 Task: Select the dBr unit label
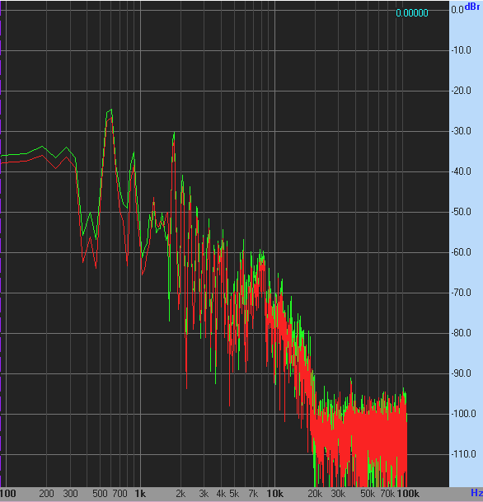point(472,7)
